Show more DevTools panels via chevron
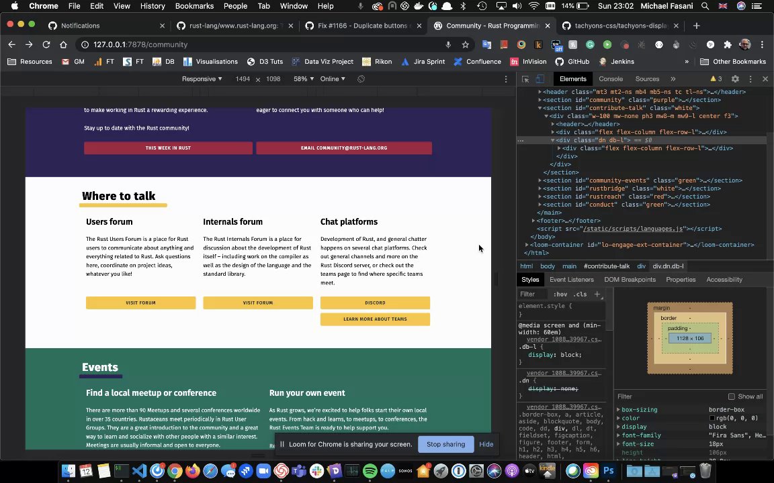The height and width of the screenshot is (483, 774). (673, 79)
